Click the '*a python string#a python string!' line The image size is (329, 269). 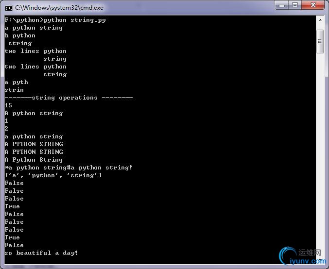point(69,168)
